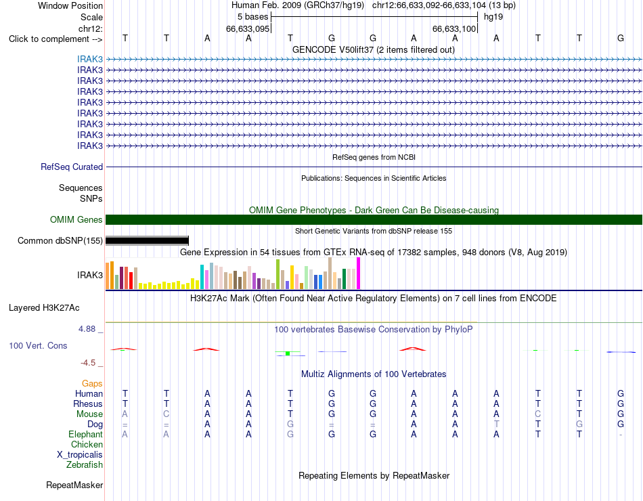Click the chr12: ruler label
643x501 pixels.
click(x=91, y=29)
